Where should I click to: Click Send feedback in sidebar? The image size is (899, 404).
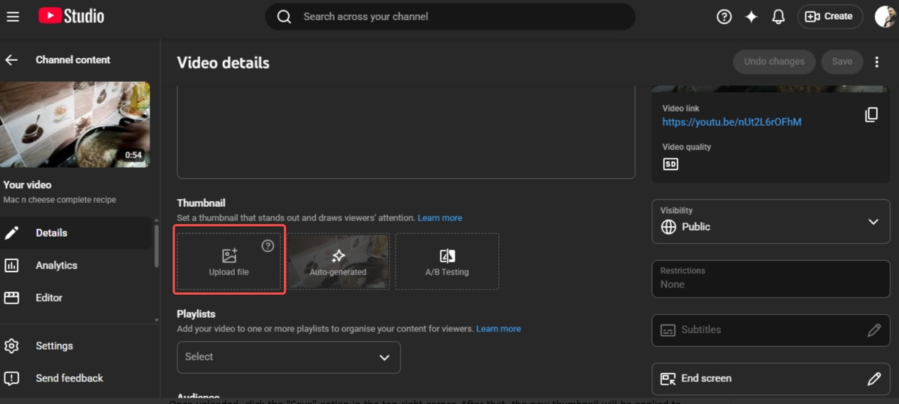(76, 378)
